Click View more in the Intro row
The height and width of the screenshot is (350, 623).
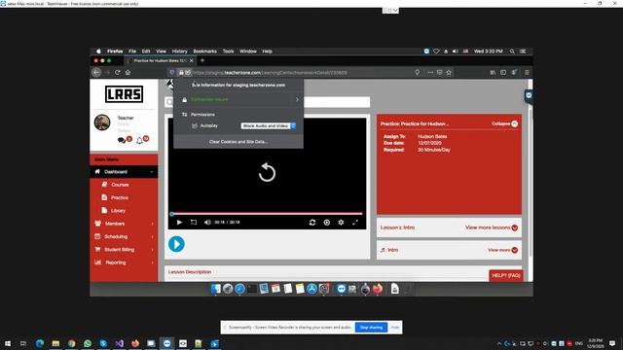[502, 250]
